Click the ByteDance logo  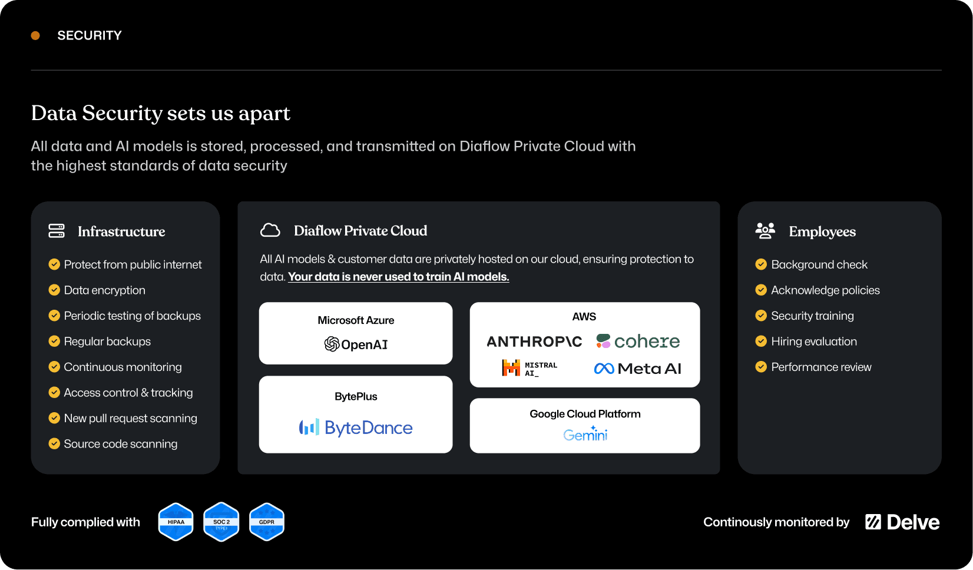pyautogui.click(x=356, y=427)
